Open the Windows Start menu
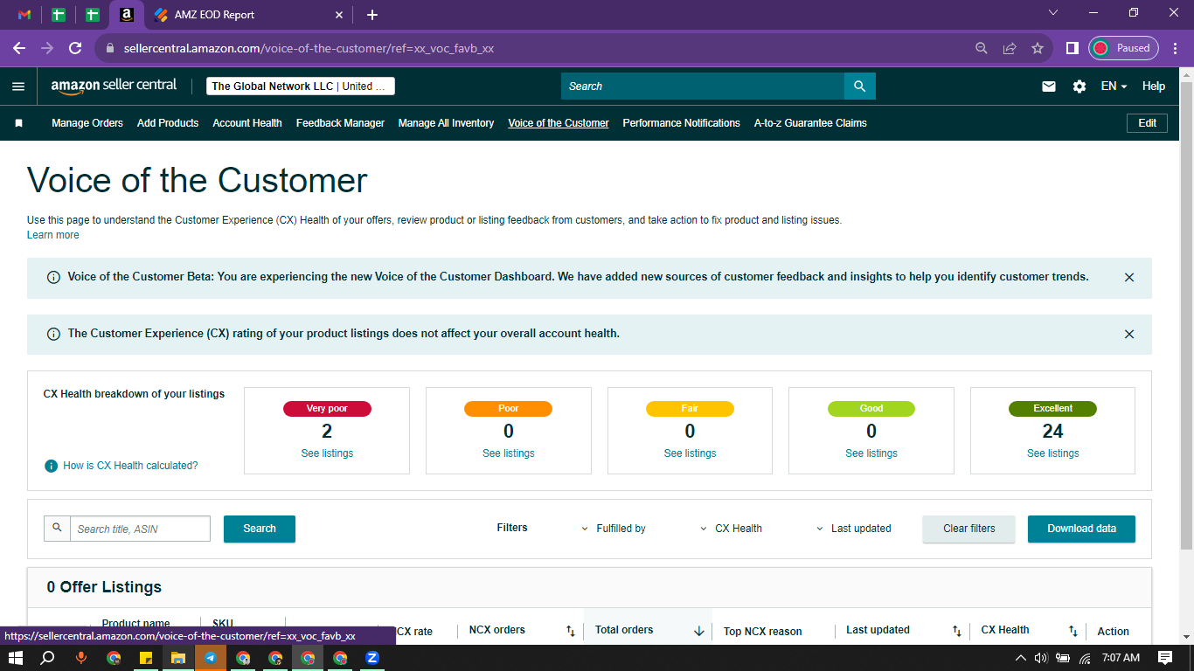The height and width of the screenshot is (671, 1194). (x=15, y=658)
